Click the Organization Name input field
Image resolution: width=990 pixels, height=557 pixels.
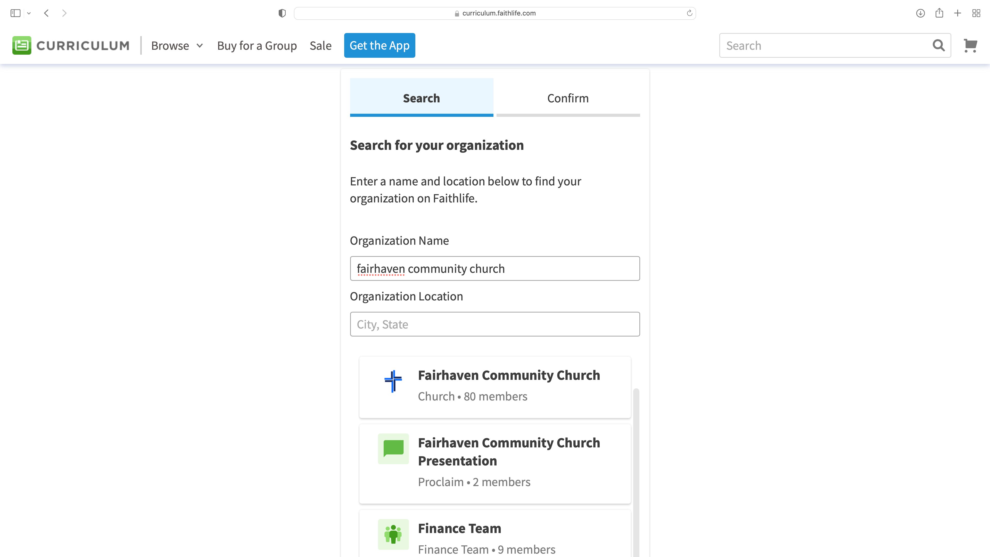[495, 268]
